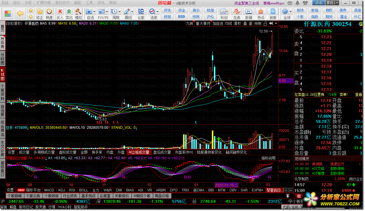Image resolution: width=365 pixels, height=211 pixels.
Task: Click the 周期 period clock icon
Action: pyautogui.click(x=114, y=11)
